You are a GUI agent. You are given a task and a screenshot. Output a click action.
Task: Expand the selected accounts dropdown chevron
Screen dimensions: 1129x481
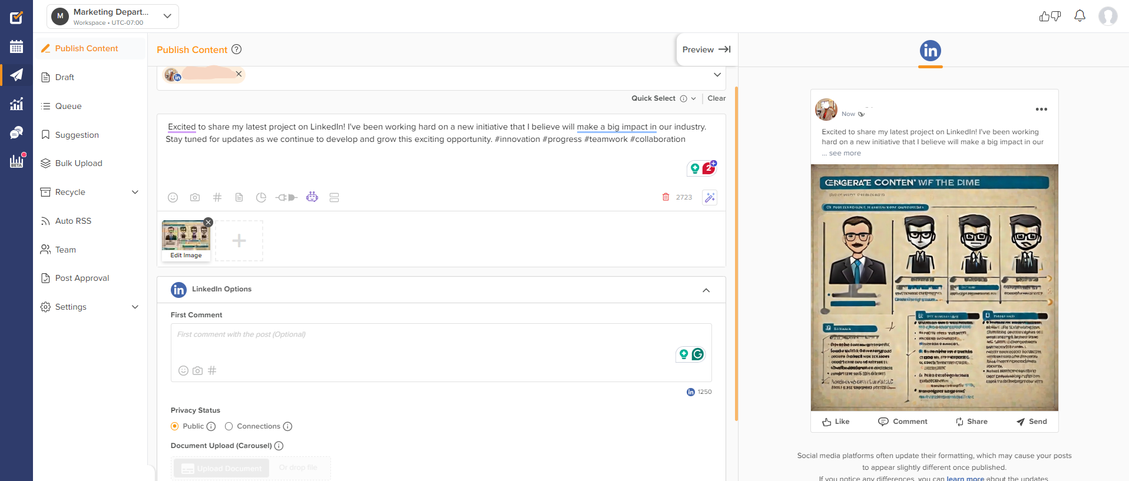click(717, 75)
